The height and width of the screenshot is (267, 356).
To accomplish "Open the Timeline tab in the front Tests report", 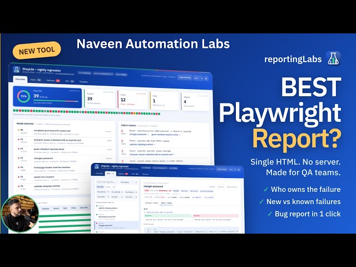I will click(145, 174).
